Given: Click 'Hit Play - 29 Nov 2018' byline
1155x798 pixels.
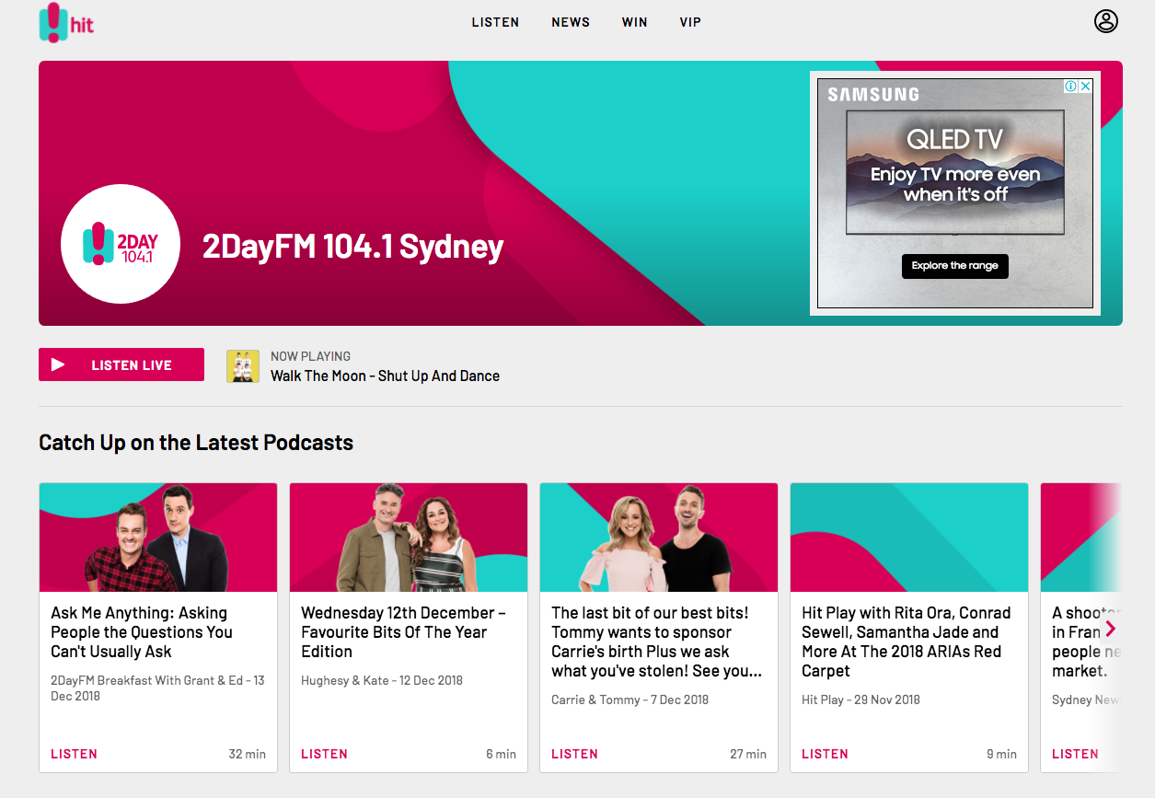Looking at the screenshot, I should (860, 700).
